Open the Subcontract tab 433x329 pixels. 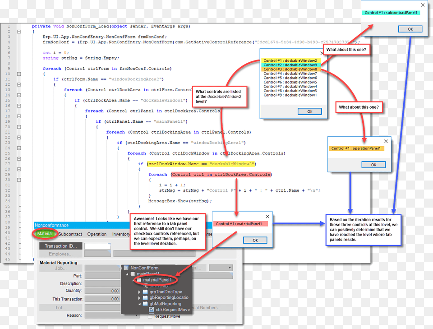70,234
